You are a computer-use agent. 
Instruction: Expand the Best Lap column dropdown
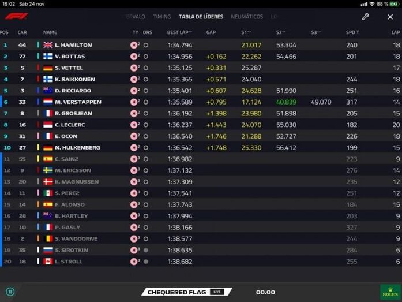pos(179,32)
